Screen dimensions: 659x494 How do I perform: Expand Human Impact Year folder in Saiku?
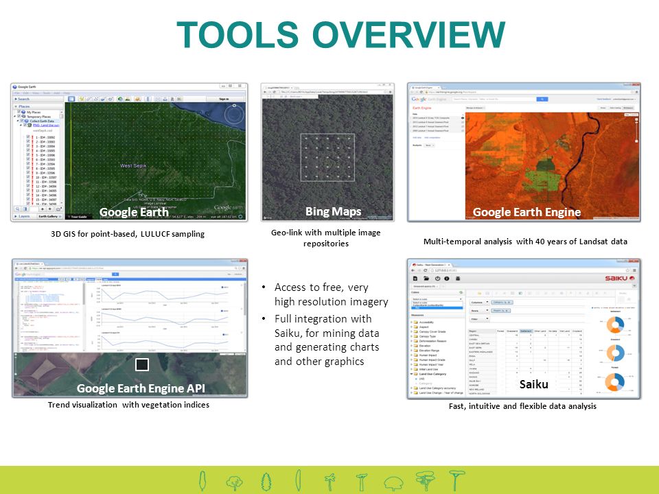pos(412,364)
